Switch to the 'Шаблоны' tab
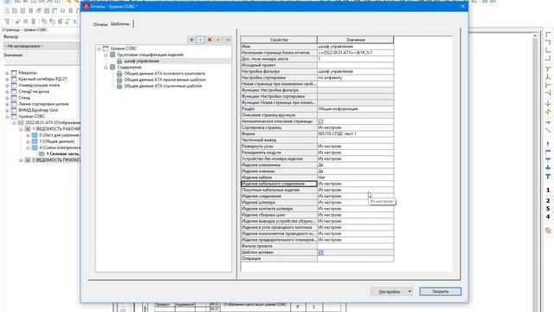The width and height of the screenshot is (554, 312). (120, 23)
